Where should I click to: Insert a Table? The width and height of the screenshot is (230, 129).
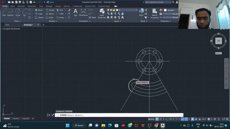point(92,18)
